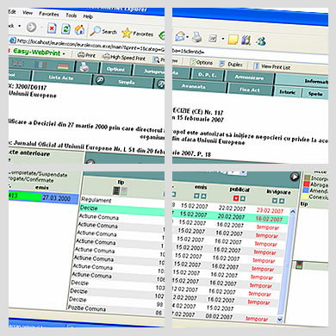
Task: Toggle the red sort marker under publicat
Action: [x=236, y=198]
